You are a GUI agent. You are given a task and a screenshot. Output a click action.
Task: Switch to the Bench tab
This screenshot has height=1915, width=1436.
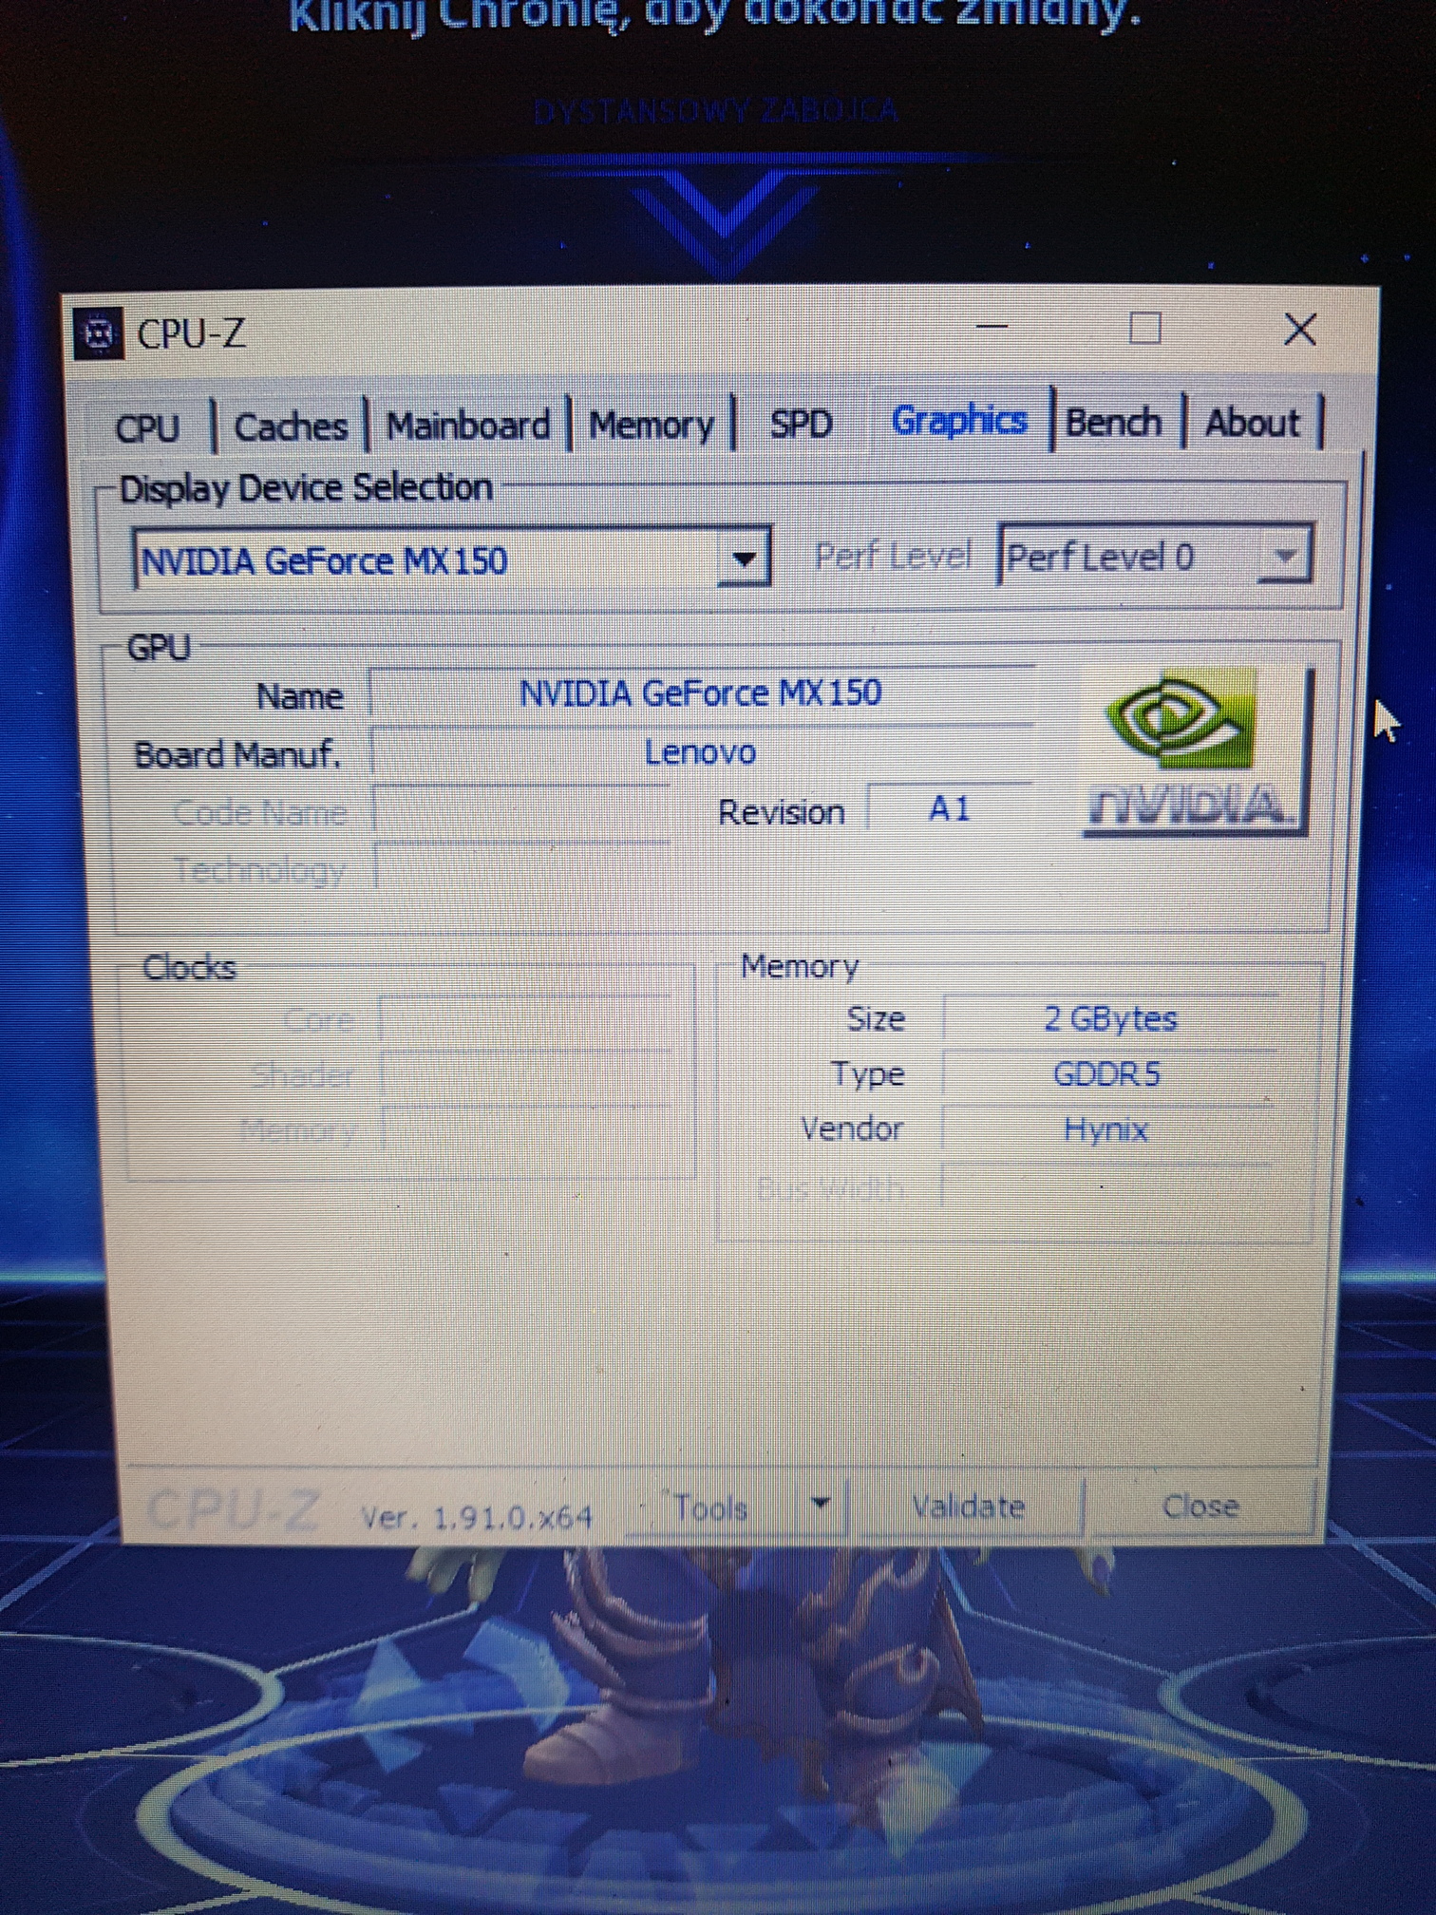click(1113, 422)
